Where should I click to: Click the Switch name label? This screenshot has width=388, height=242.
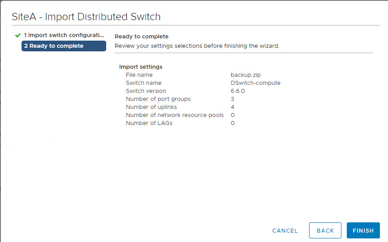143,83
